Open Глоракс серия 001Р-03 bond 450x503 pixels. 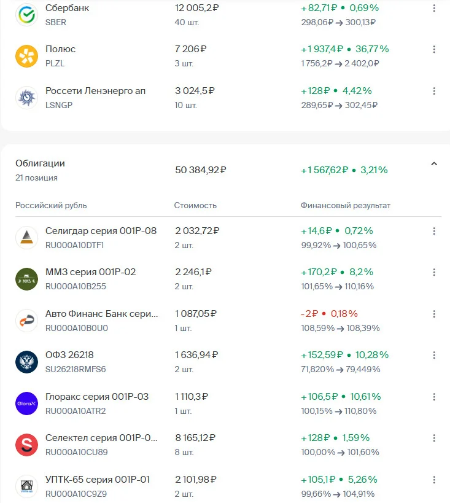97,397
